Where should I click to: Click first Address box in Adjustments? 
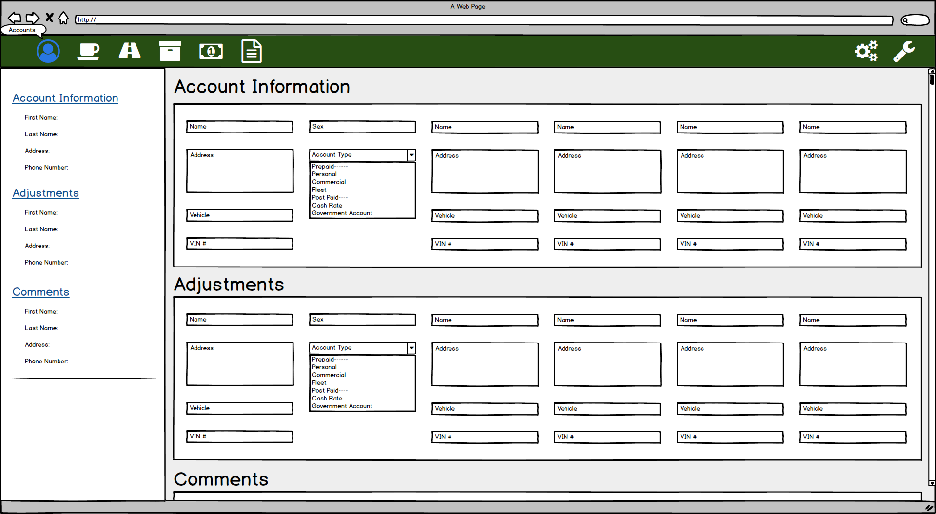[240, 364]
